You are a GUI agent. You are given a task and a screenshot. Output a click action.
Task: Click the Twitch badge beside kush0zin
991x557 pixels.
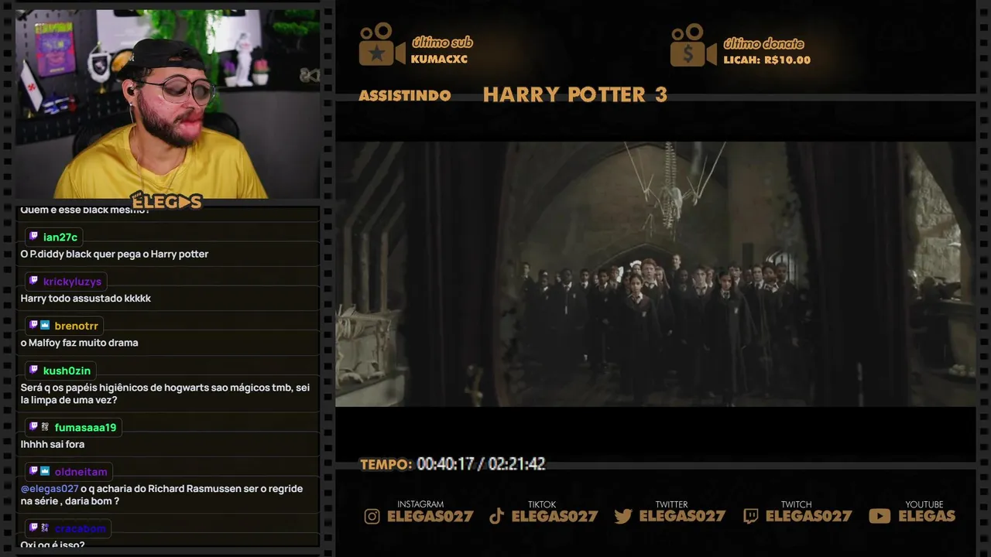click(33, 371)
